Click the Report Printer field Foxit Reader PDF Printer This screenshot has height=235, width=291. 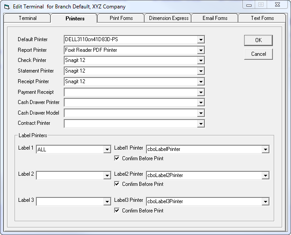pos(134,50)
